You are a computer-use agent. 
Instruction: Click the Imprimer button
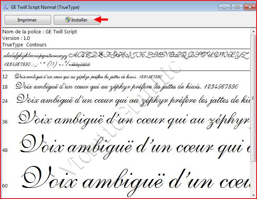pyautogui.click(x=27, y=20)
